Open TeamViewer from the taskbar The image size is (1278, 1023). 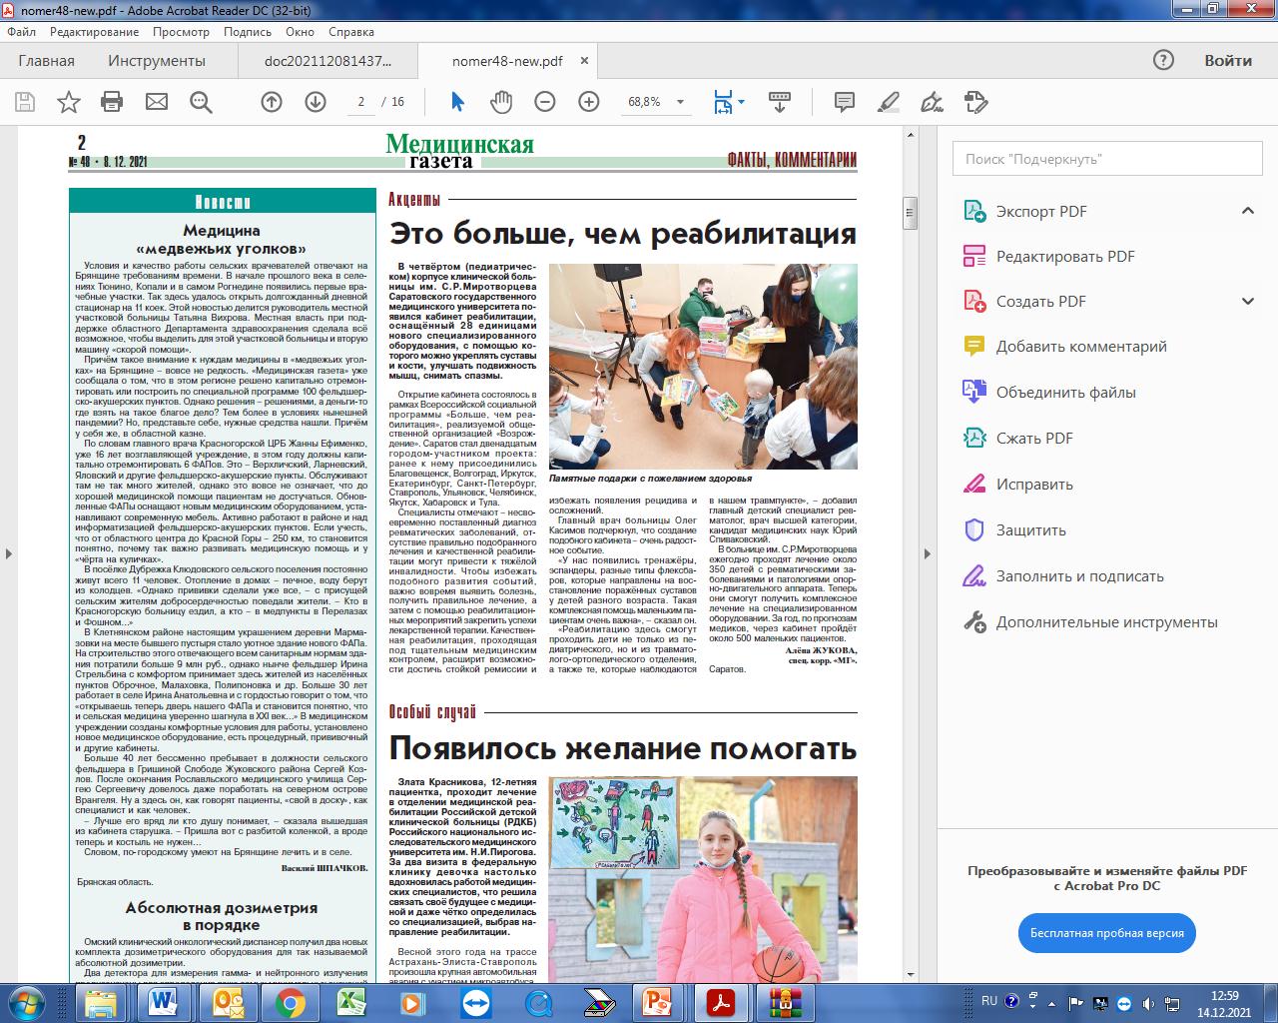coord(476,1002)
